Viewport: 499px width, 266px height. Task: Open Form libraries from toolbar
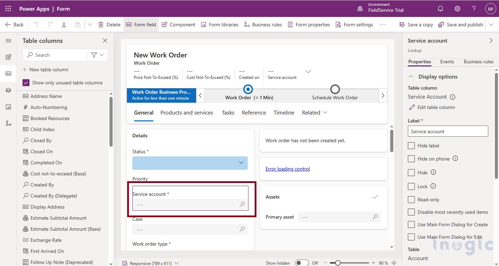tap(220, 25)
